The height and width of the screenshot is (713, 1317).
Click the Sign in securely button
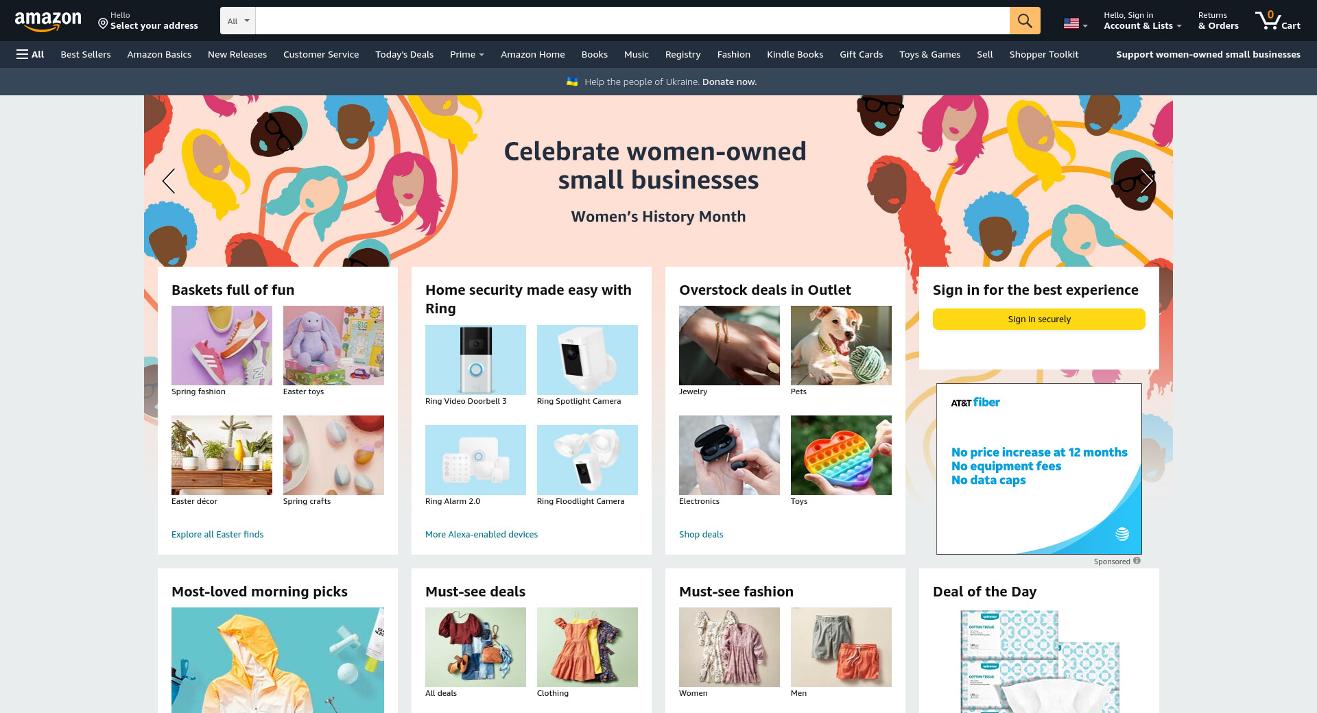click(1039, 319)
